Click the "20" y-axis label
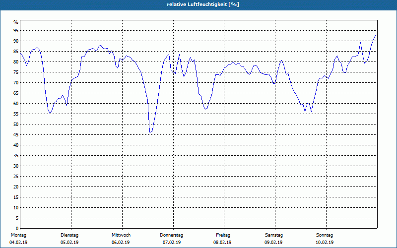This screenshot has width=397, height=248. [x=16, y=187]
